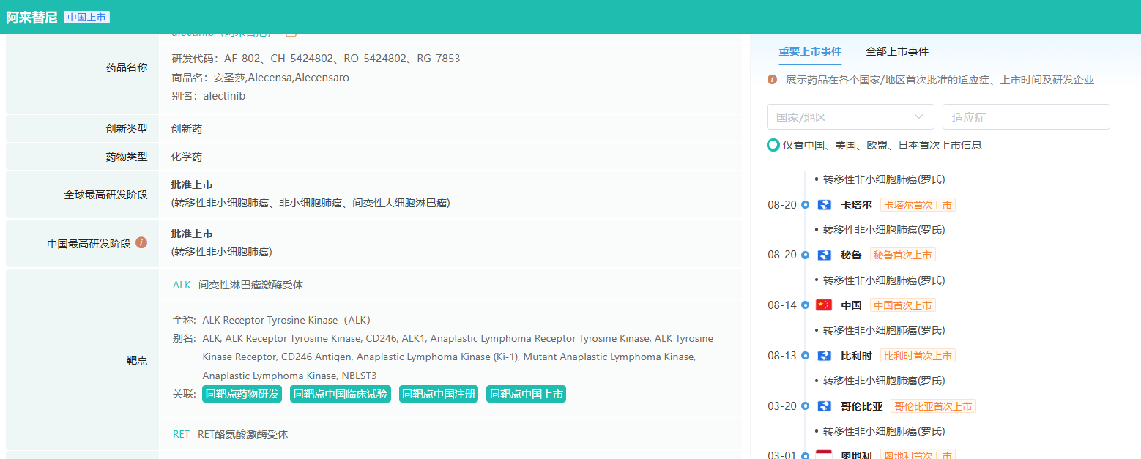Screen dimensions: 1141x459
Task: Click the 创新药 value
Action: 187,129
